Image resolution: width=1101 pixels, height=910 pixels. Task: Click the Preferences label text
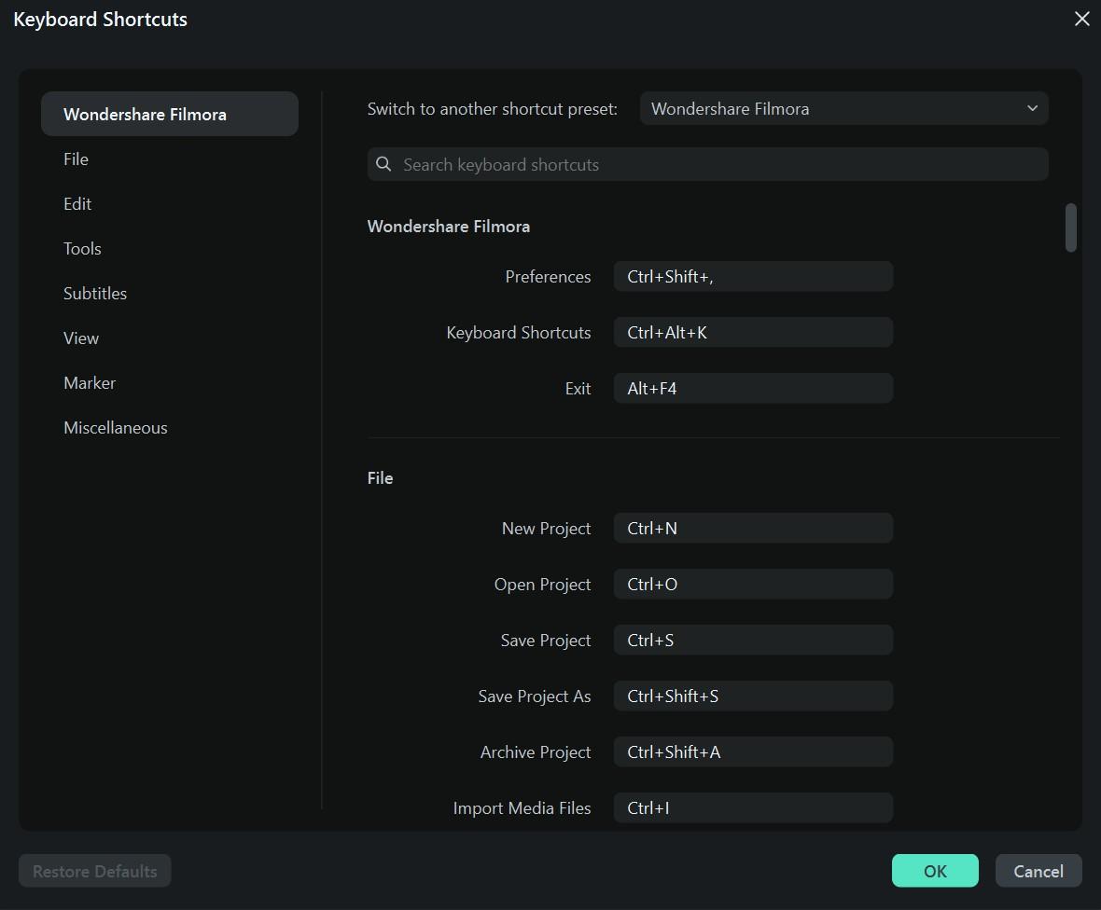pos(548,276)
